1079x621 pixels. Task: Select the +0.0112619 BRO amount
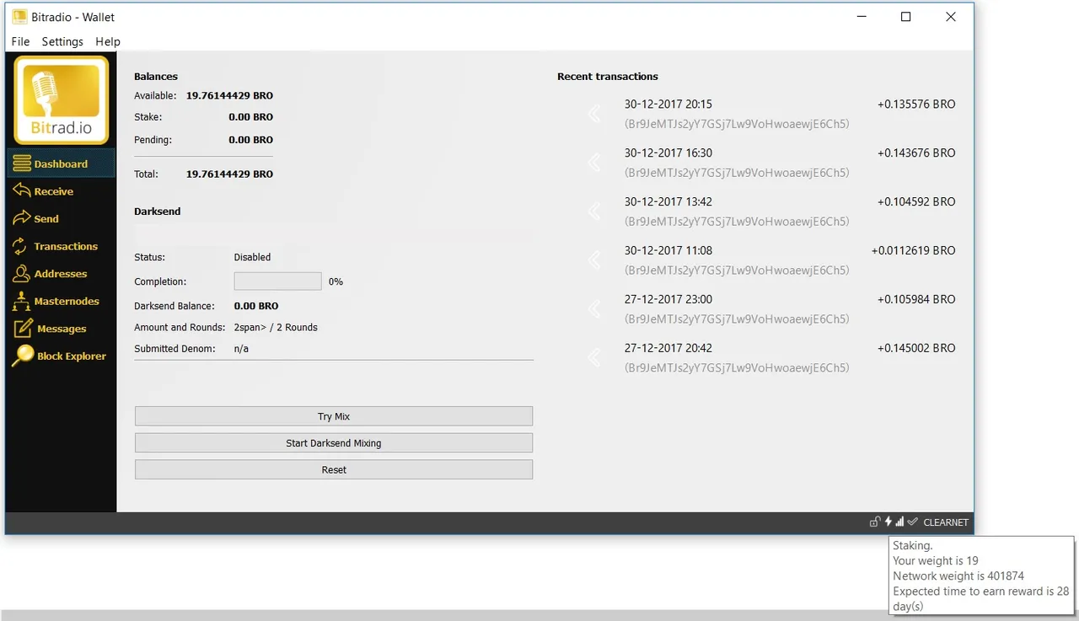pos(913,251)
